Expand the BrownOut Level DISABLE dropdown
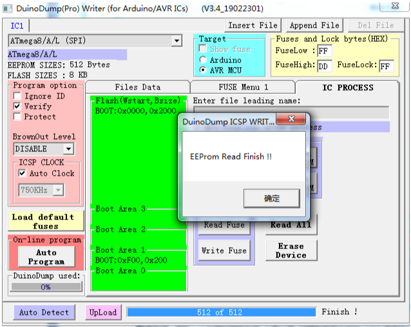Image resolution: width=411 pixels, height=327 pixels. (69, 149)
